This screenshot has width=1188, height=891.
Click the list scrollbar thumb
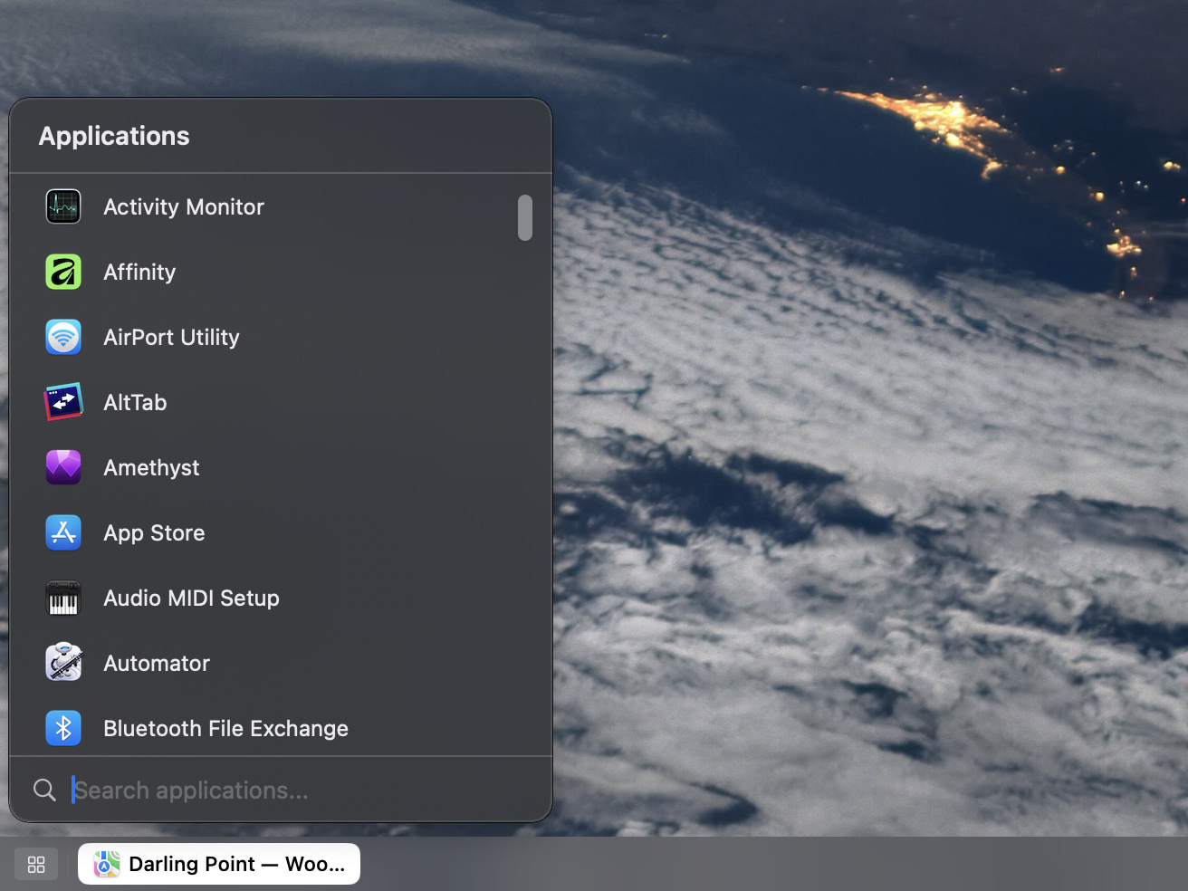(x=525, y=217)
